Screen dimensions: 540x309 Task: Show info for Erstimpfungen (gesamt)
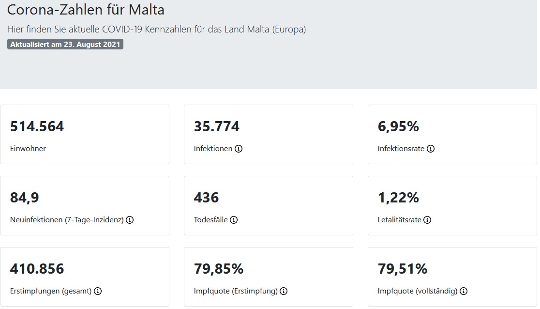(x=98, y=291)
